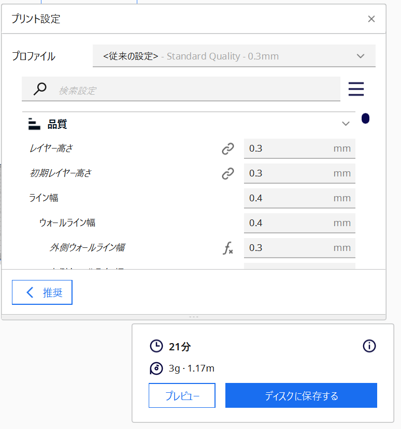This screenshot has height=429, width=401.
Task: Click the settings list scrollbar handle
Action: coord(365,119)
